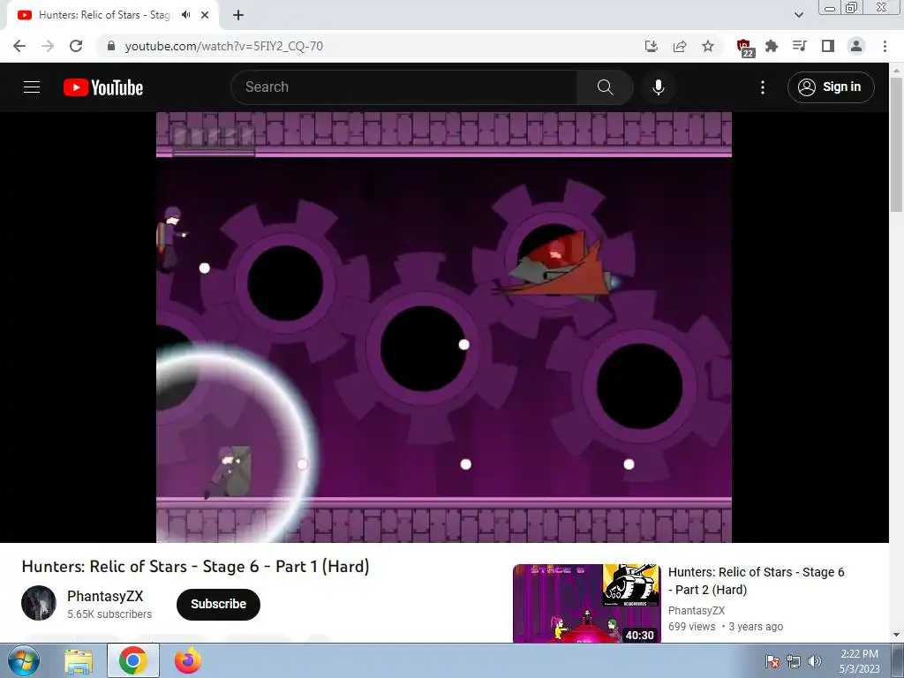This screenshot has height=678, width=904.
Task: Focus the YouTube Search field
Action: (404, 87)
